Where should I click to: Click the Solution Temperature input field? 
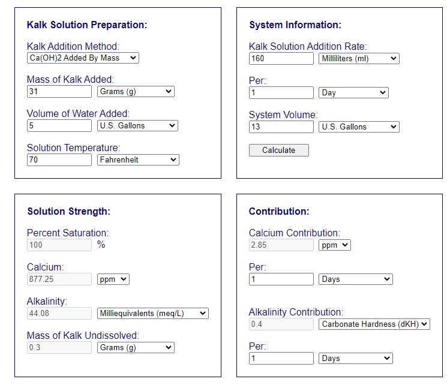tap(59, 160)
